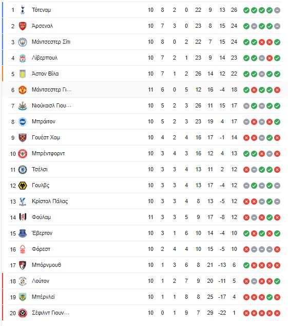
Task: Click the Liverpool club crest icon
Action: pyautogui.click(x=23, y=58)
